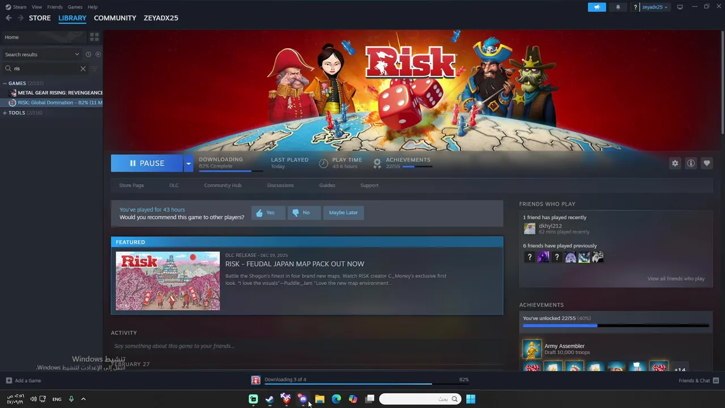Open ZEYADX25 profile tab
Screen dimensions: 725x408
click(161, 18)
